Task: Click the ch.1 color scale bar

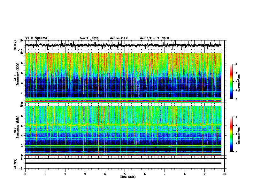Action: tap(231, 82)
